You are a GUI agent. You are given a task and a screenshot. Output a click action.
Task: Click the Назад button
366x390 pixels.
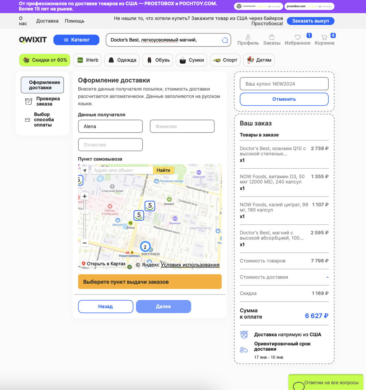click(x=105, y=306)
